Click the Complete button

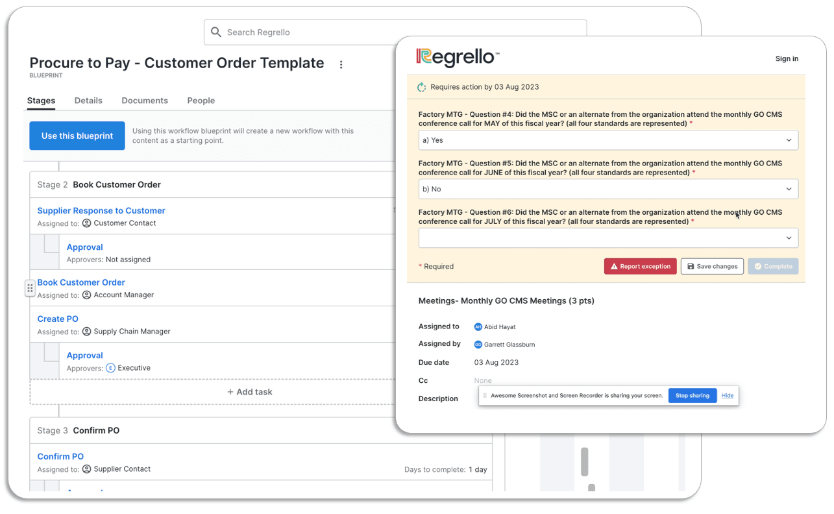tap(773, 266)
